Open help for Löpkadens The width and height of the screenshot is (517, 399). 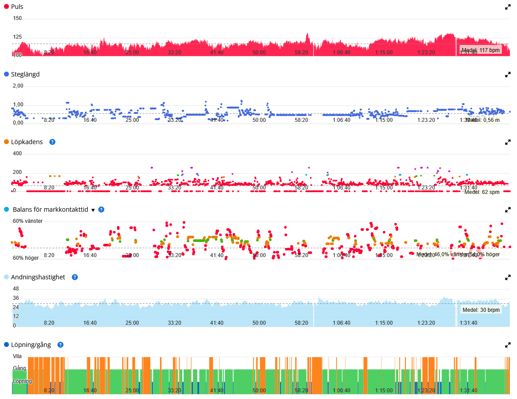click(x=52, y=142)
